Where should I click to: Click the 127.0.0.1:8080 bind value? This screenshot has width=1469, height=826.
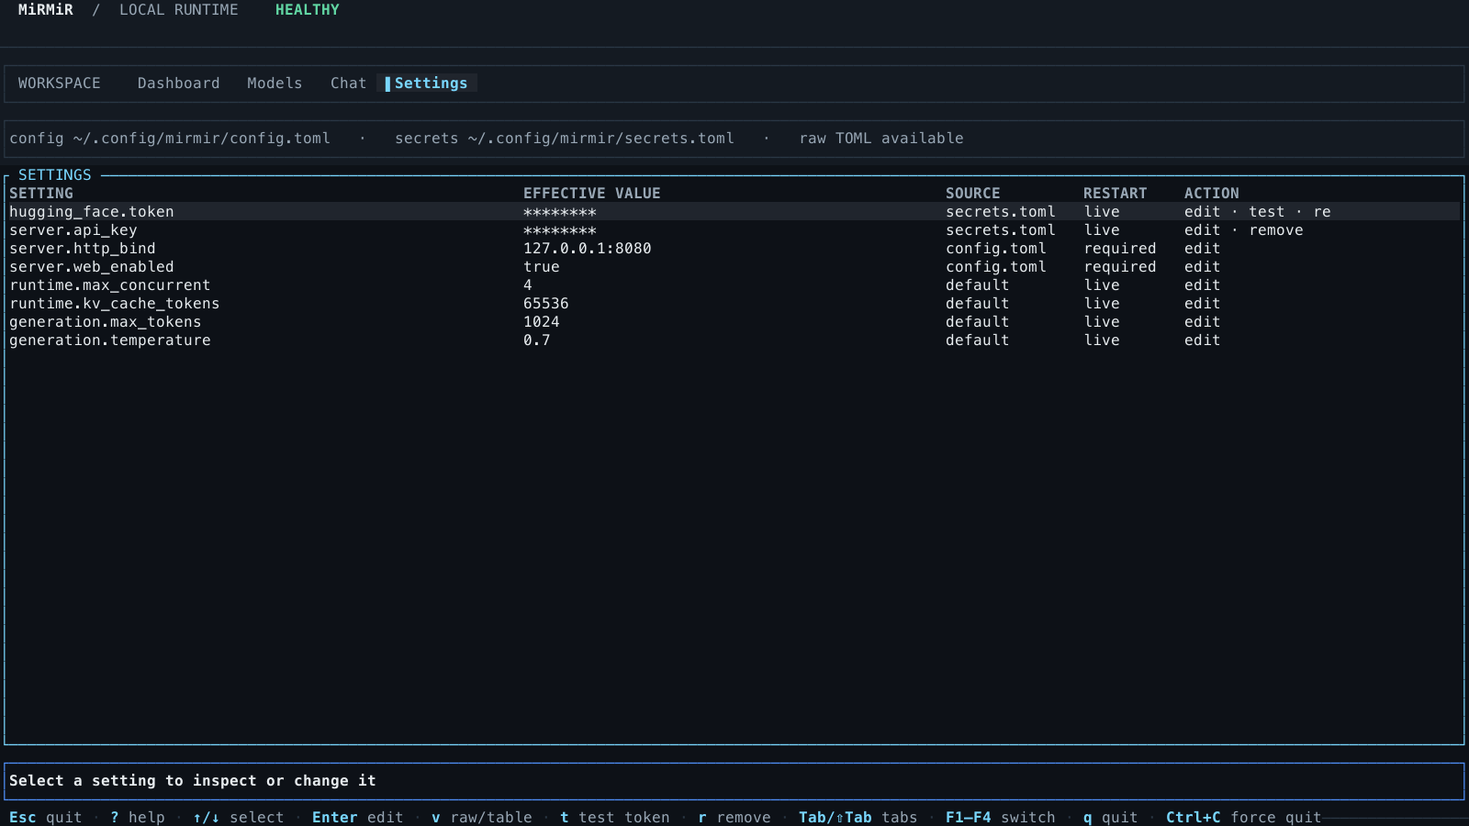[x=588, y=249]
